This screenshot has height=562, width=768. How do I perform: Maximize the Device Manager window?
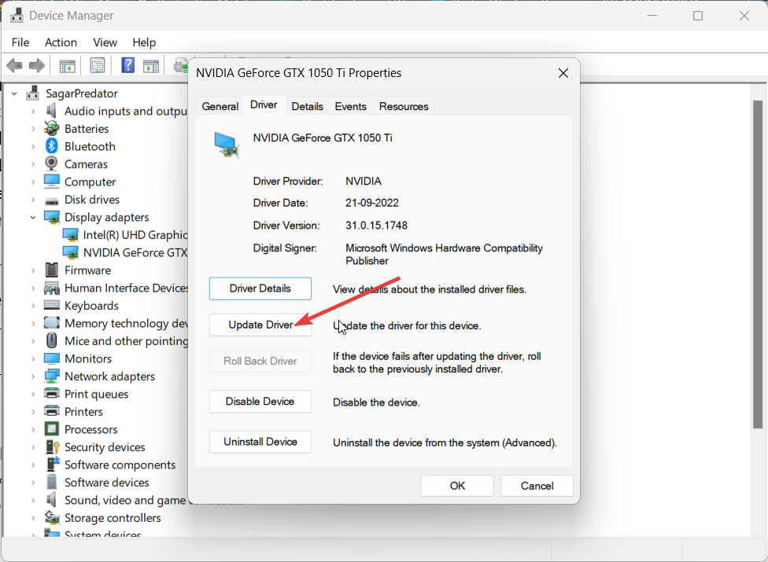click(x=698, y=16)
